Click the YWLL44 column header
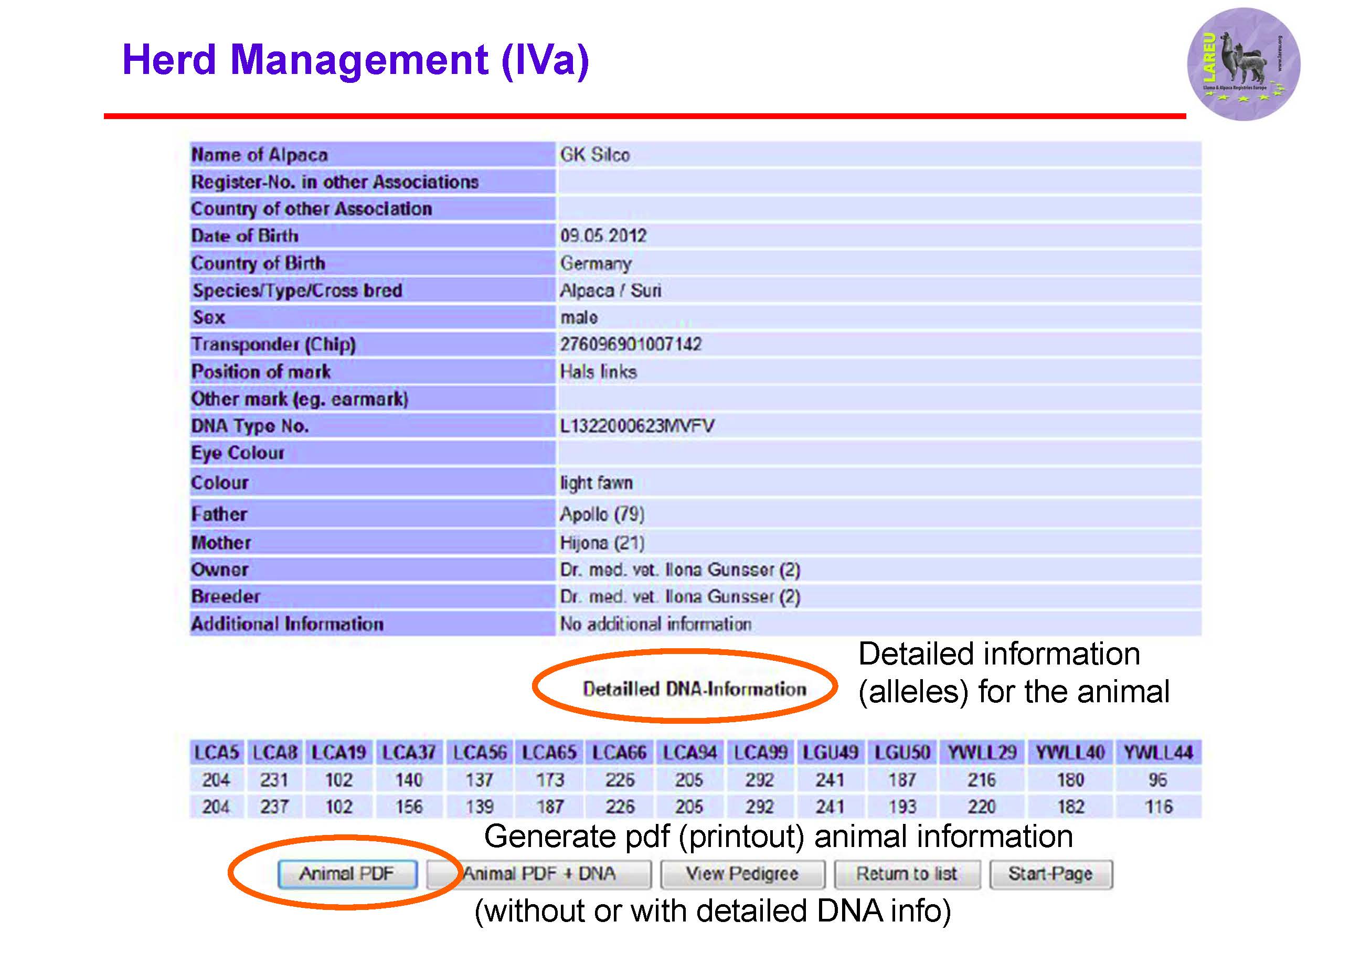The height and width of the screenshot is (954, 1350). [1158, 753]
